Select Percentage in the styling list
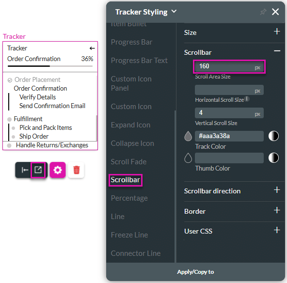 pos(129,198)
